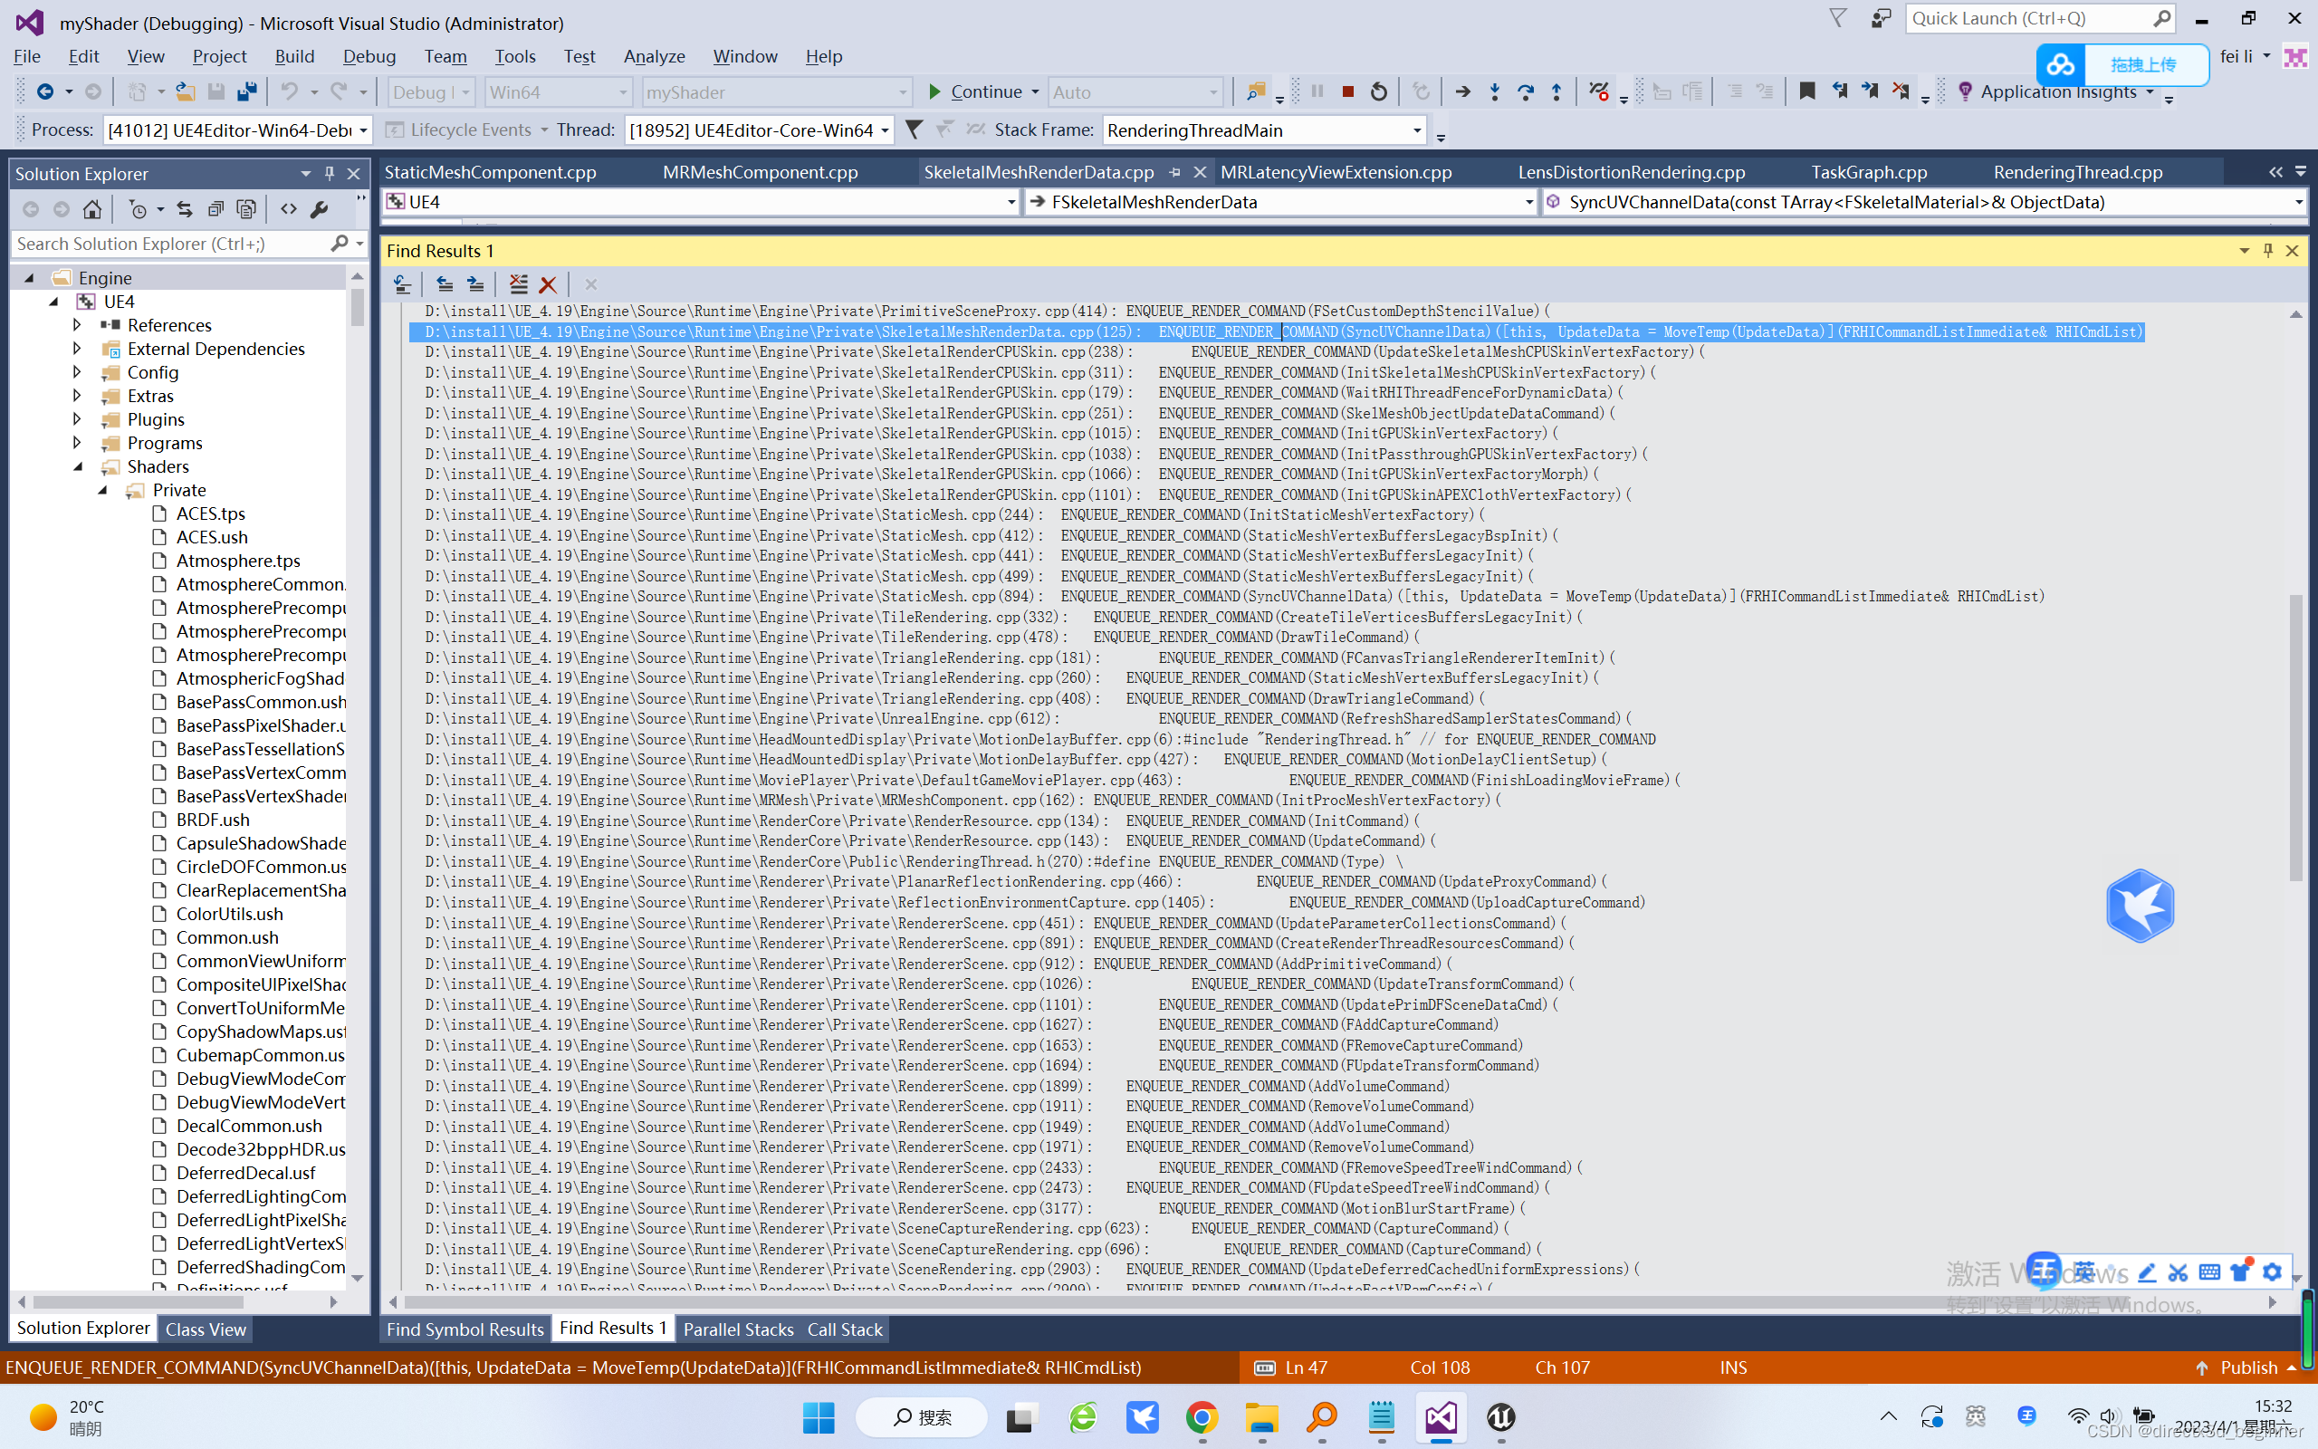
Task: Click the Navigate Backward arrow
Action: coord(44,92)
